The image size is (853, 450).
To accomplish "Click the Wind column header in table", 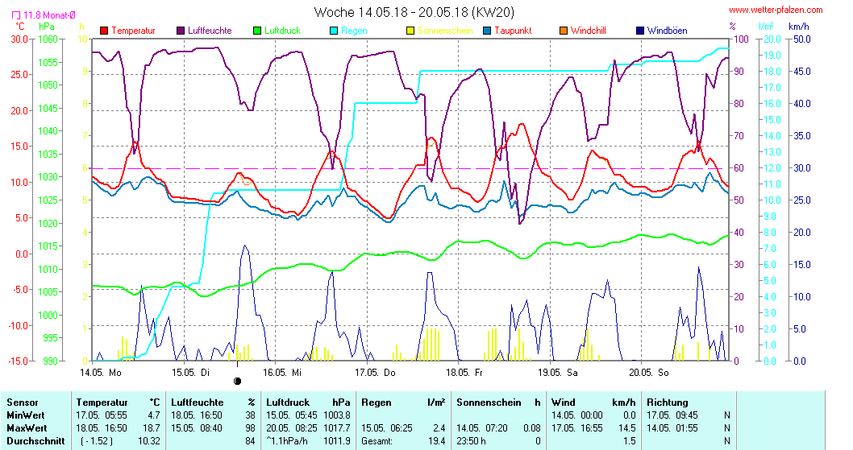I will [x=563, y=403].
